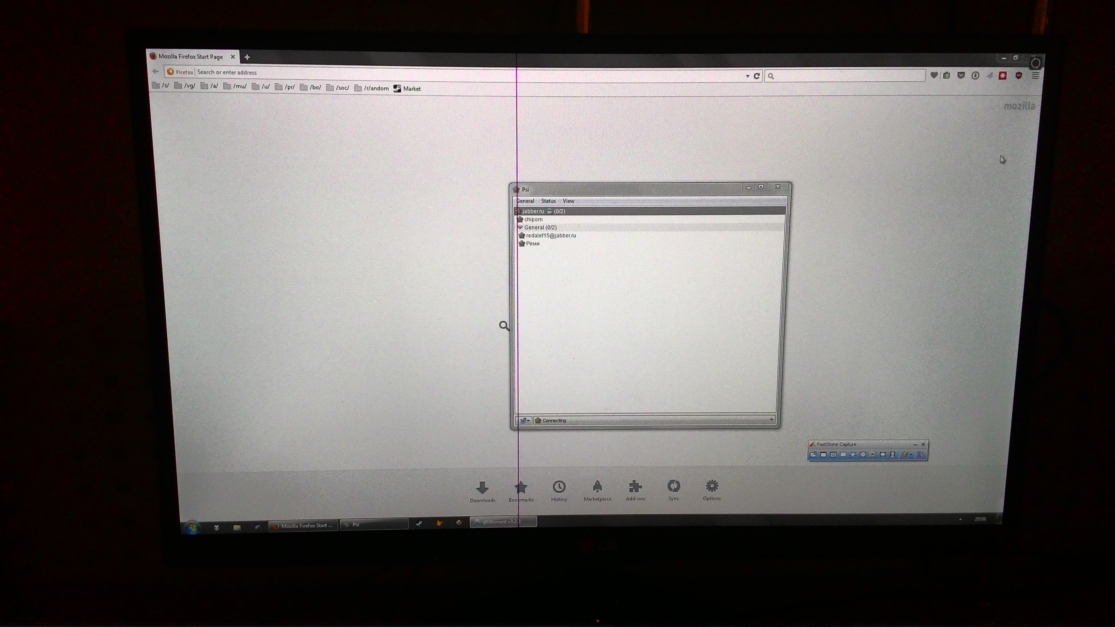Select FastStone capture scrolling window tool
Image resolution: width=1115 pixels, height=627 pixels.
tap(872, 454)
